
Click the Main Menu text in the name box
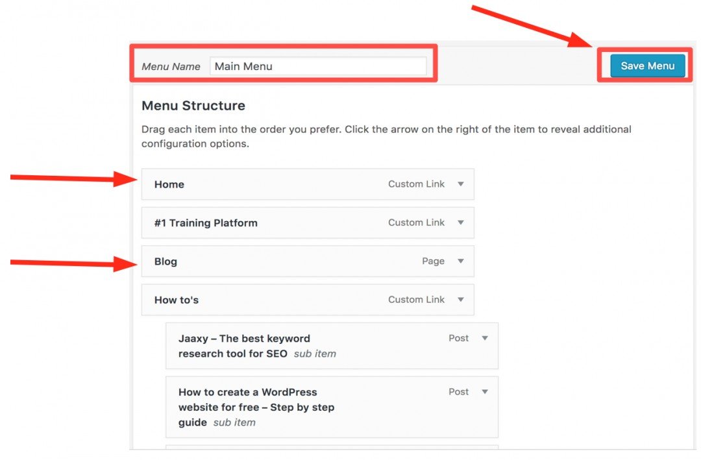[x=243, y=66]
